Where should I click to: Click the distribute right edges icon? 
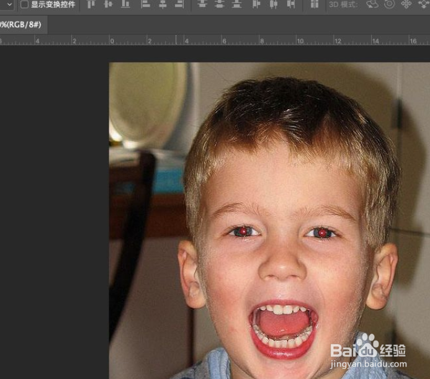290,4
